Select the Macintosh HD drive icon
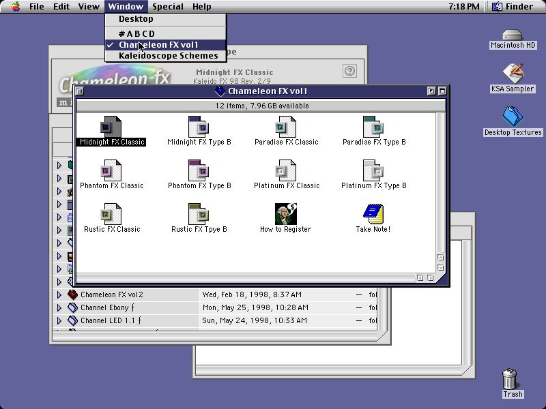This screenshot has width=546, height=409. click(x=513, y=35)
